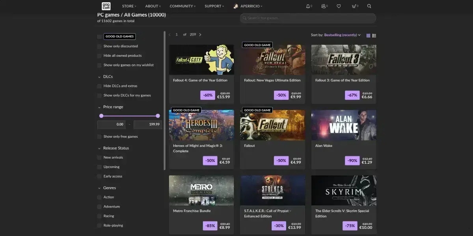473x236 pixels.
Task: Open Fallout 4 GOTY cover thumbnail
Action: coord(201,60)
